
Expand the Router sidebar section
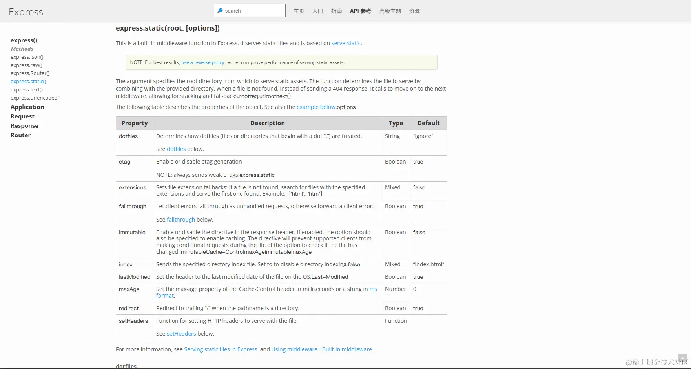tap(20, 135)
